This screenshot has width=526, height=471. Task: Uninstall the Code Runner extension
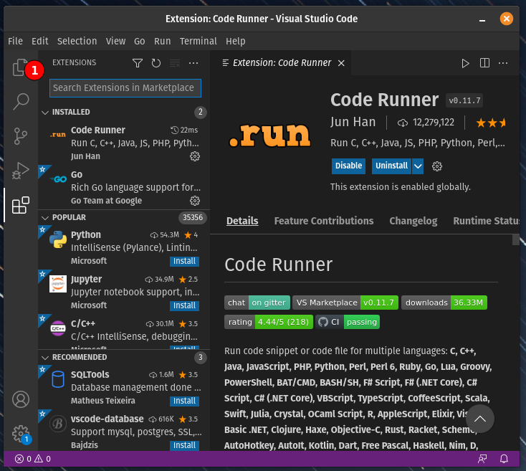click(x=391, y=166)
